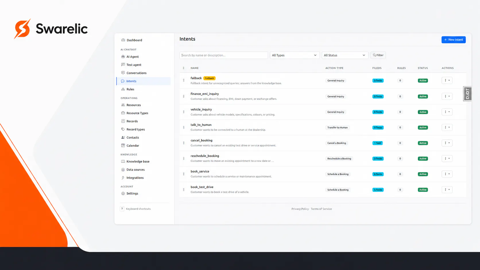The height and width of the screenshot is (270, 480).
Task: Grab the drag handle for cancel_booking row
Action: 184,143
